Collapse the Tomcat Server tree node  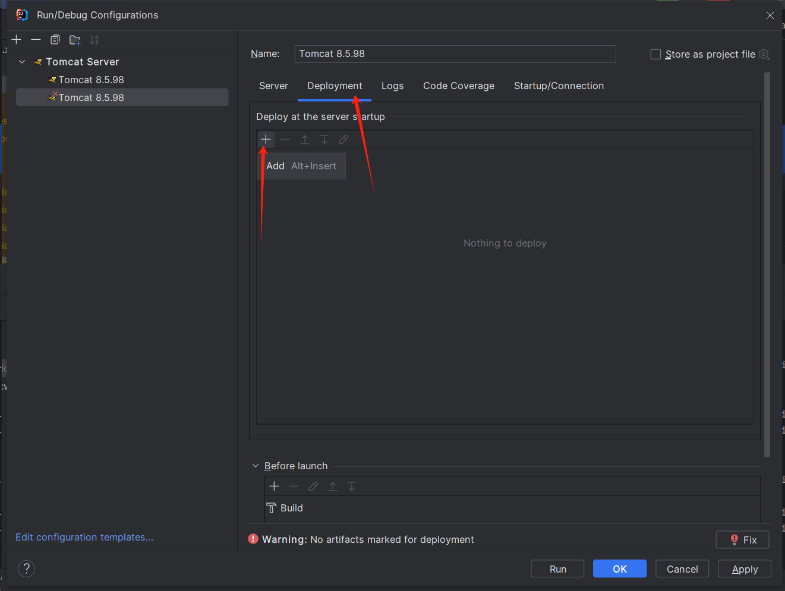point(22,62)
